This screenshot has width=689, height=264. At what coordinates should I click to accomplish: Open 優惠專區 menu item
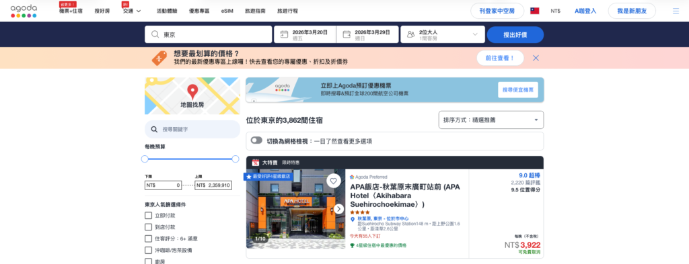199,11
